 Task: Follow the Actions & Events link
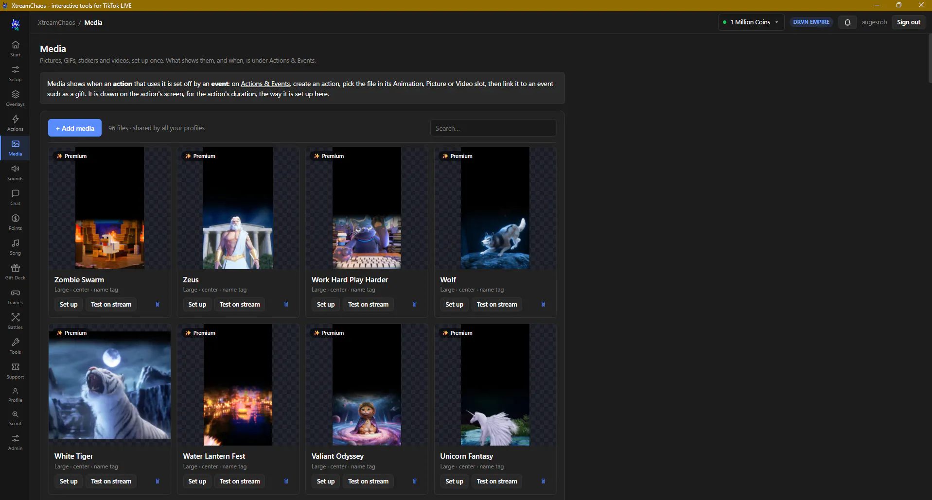(265, 84)
